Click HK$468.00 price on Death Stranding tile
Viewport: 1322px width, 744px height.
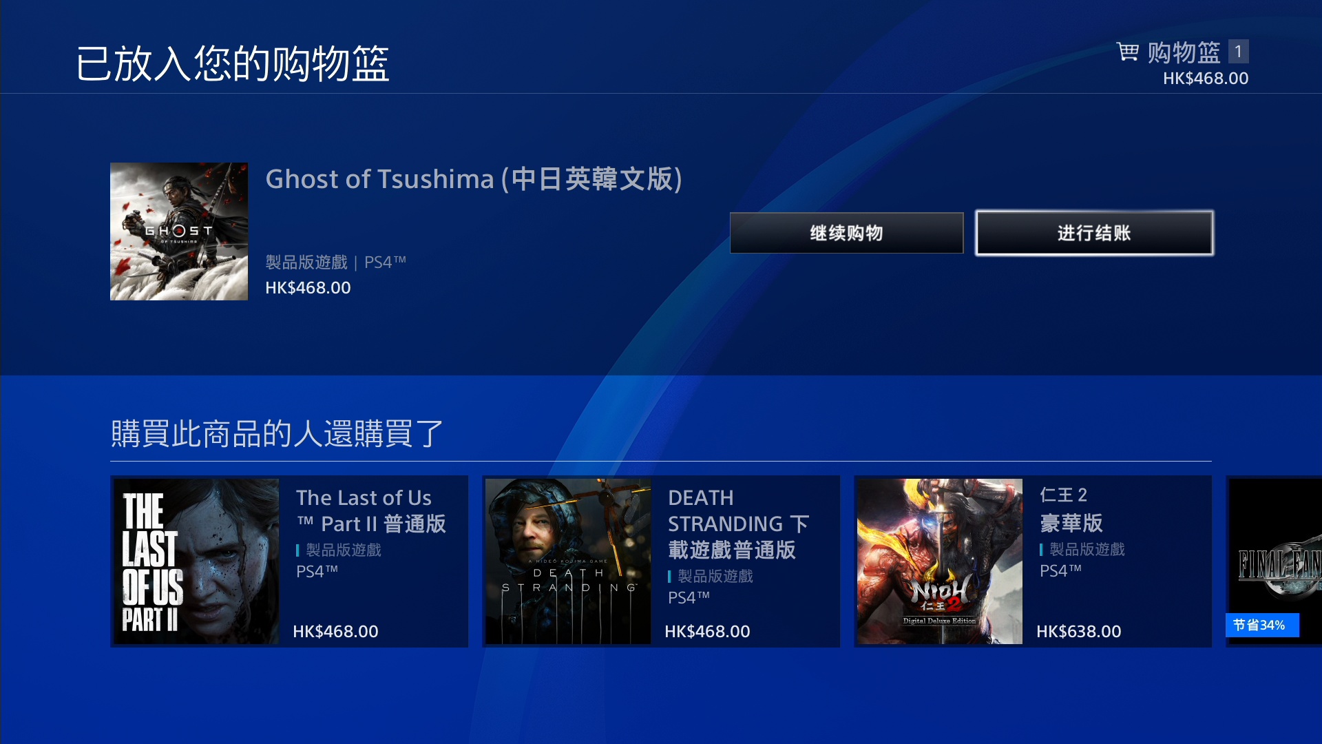coord(707,631)
